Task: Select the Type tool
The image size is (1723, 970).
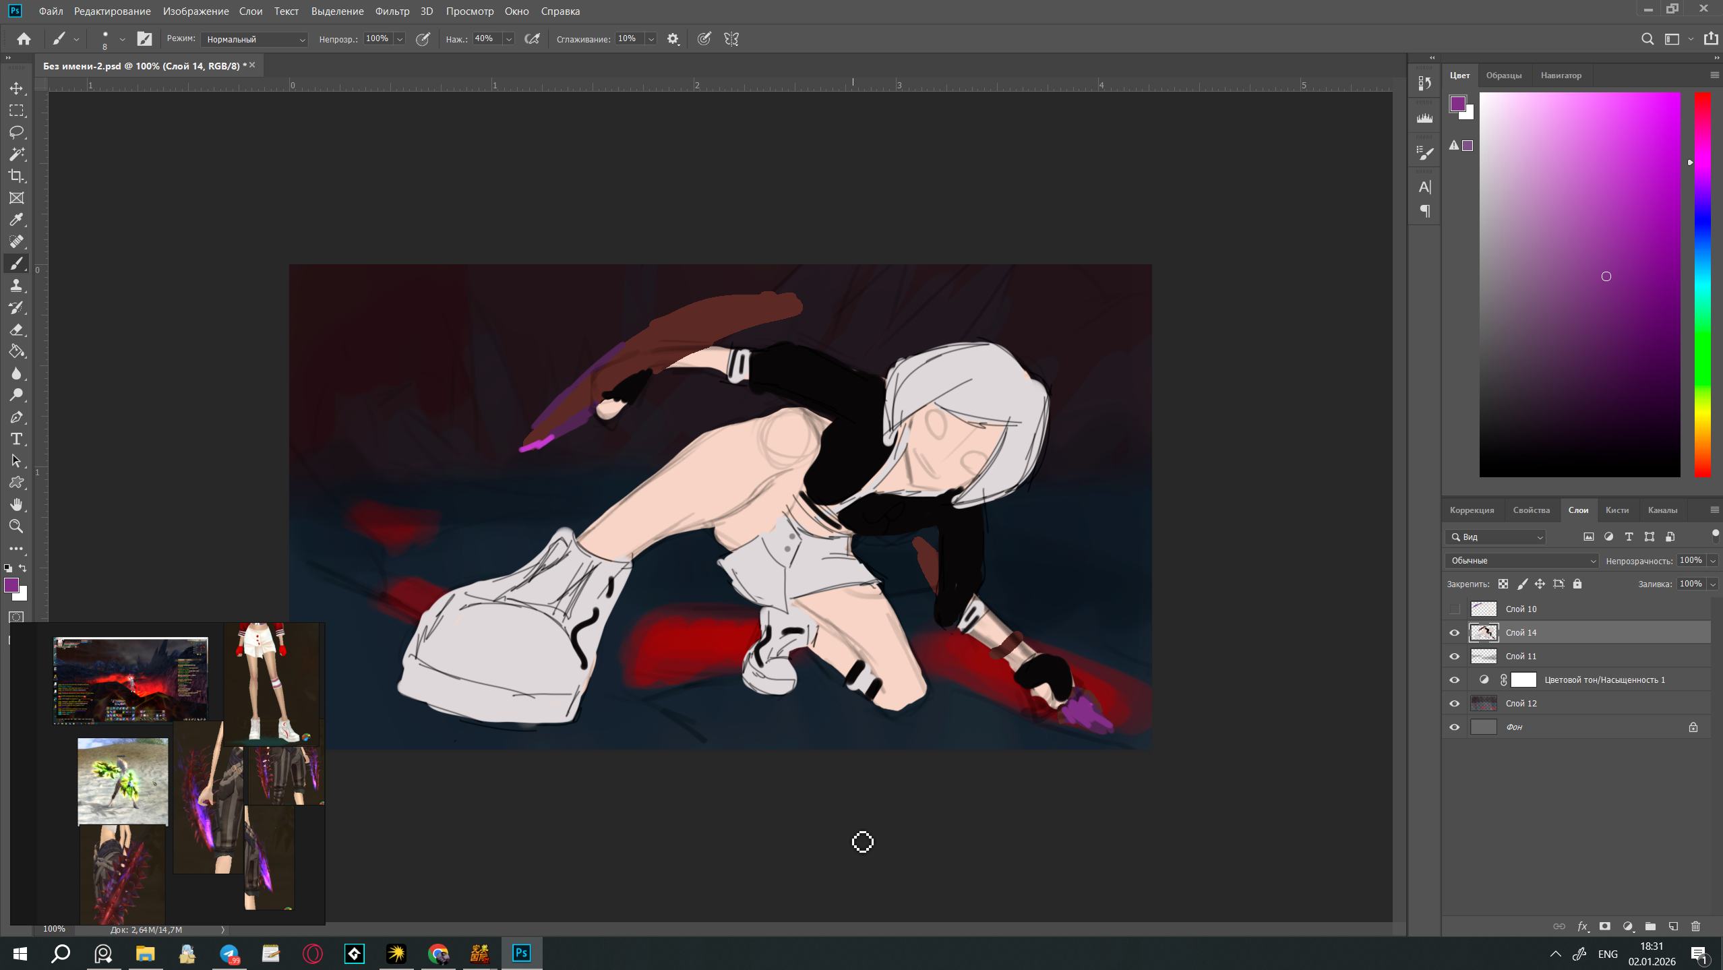Action: [x=16, y=439]
